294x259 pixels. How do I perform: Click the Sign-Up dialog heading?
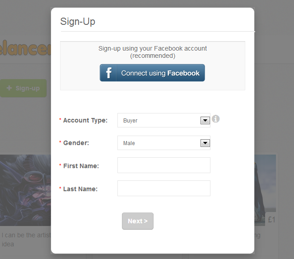tap(78, 22)
